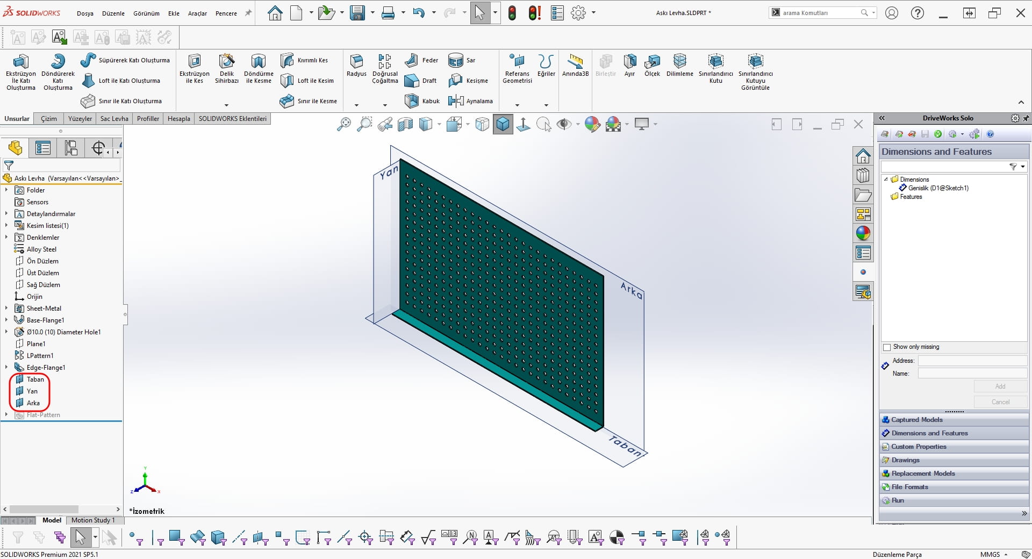
Task: Click the Aynalama mirror tool
Action: (x=470, y=101)
